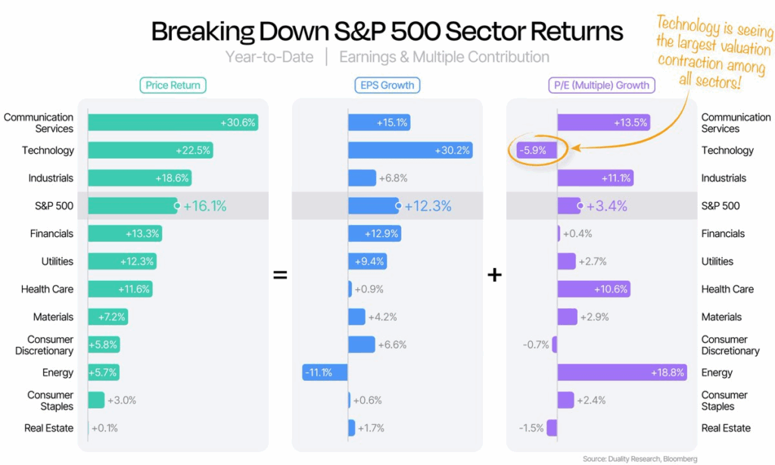The image size is (775, 465).
Task: Select the "Year-to-Date" subtitle text
Action: 269,57
